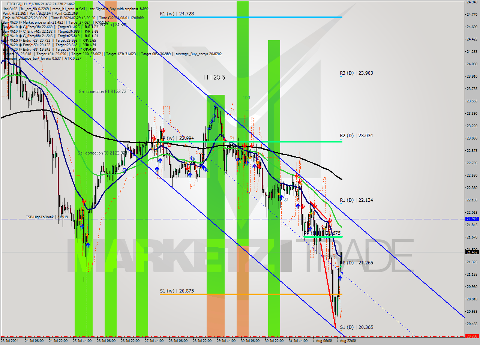Click the 28 Jul 22:00 time label
Viewport: 480px width, 345px height.
(x=202, y=341)
